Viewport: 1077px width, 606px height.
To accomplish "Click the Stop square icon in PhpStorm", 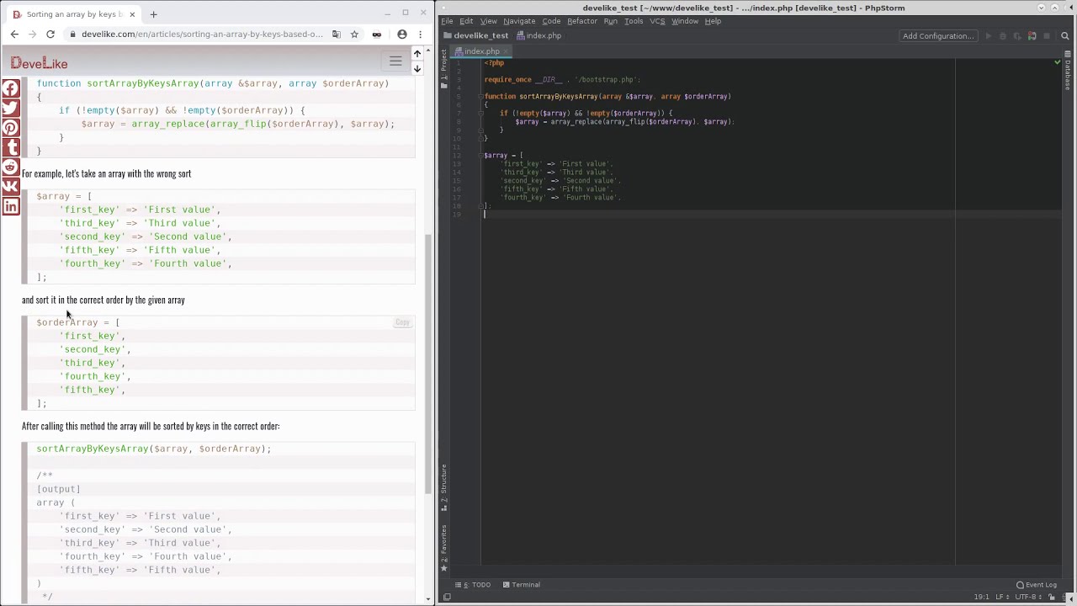I will [x=1046, y=36].
